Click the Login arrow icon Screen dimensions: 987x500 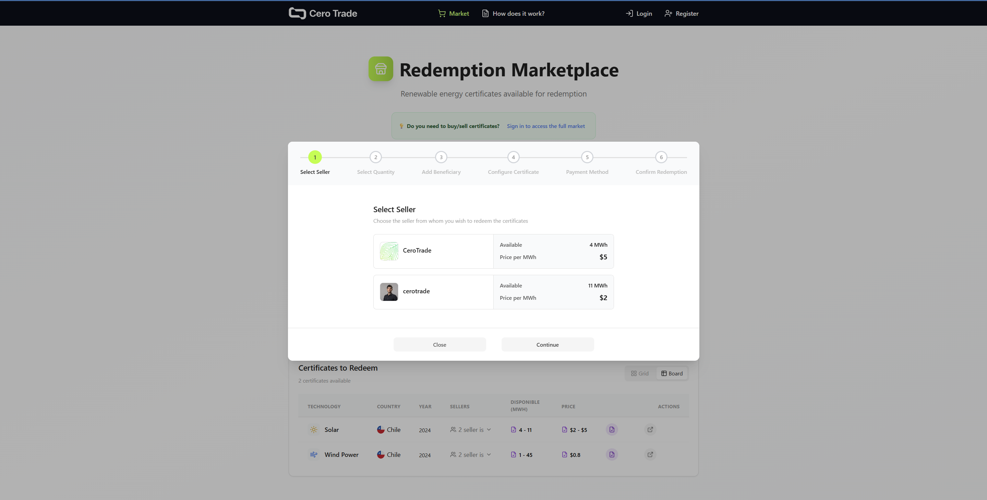pyautogui.click(x=629, y=13)
